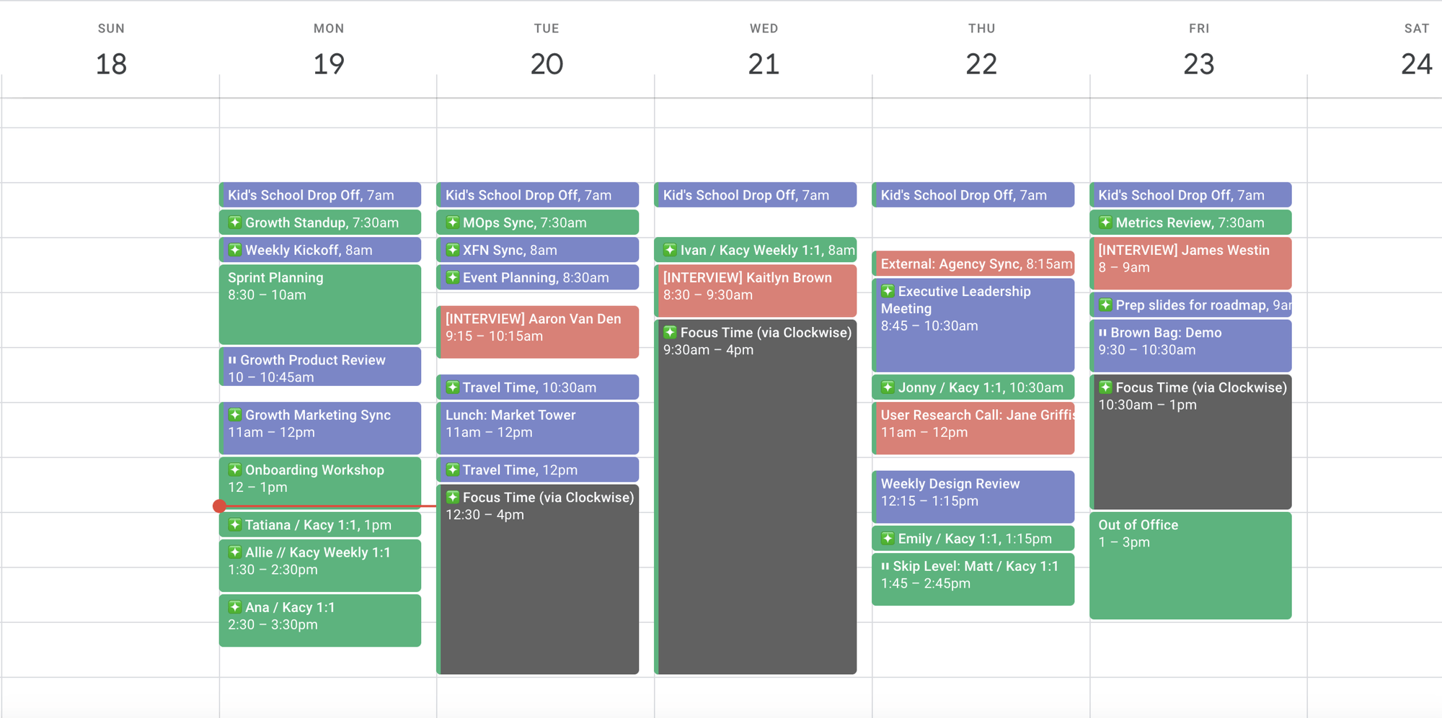
Task: Click the sparkle icon on Jonny / Kacy 1:1
Action: point(888,387)
